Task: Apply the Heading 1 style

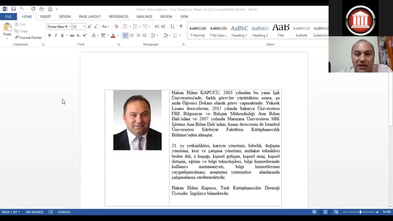Action: (x=239, y=31)
